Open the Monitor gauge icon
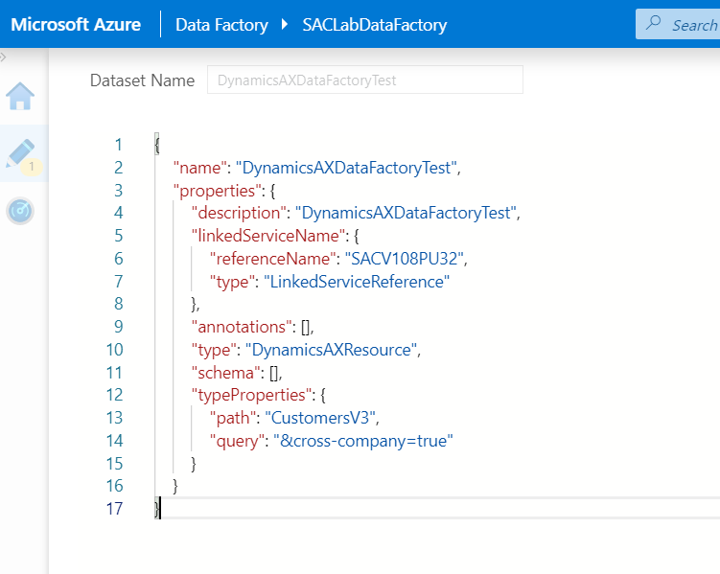The height and width of the screenshot is (574, 720). (20, 211)
